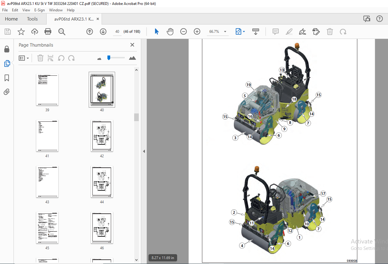Viewport: 388px width, 264px height.
Task: Open the Edit menu
Action: tap(15, 10)
